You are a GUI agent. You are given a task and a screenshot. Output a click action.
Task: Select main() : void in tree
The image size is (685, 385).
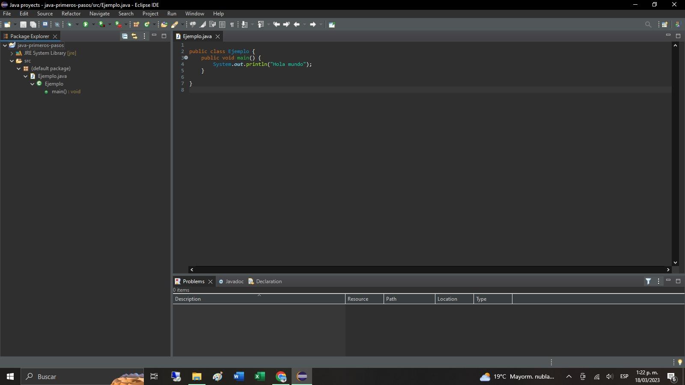click(66, 92)
